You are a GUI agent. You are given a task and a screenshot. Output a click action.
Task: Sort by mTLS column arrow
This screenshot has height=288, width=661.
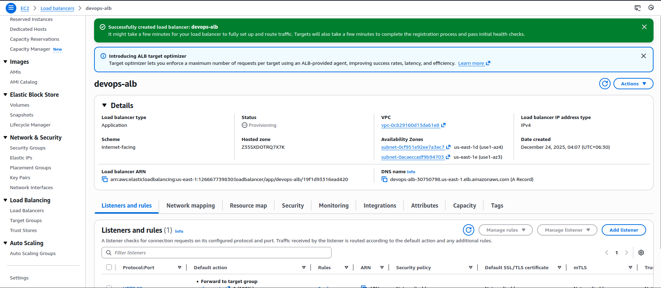coord(630,267)
